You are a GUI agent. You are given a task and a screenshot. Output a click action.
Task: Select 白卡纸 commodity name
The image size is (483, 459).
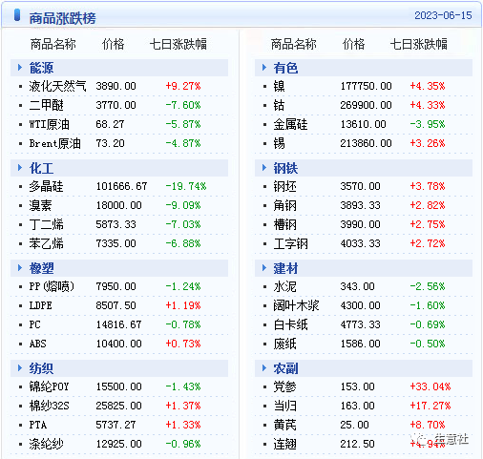click(290, 324)
